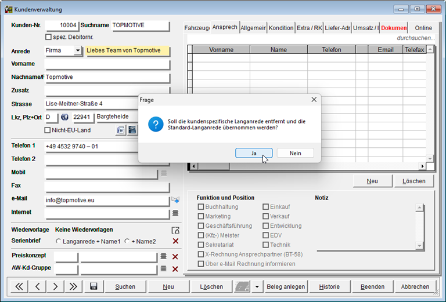Open the Wiedervorlage reminder icon
446x302 pixels.
point(175,230)
